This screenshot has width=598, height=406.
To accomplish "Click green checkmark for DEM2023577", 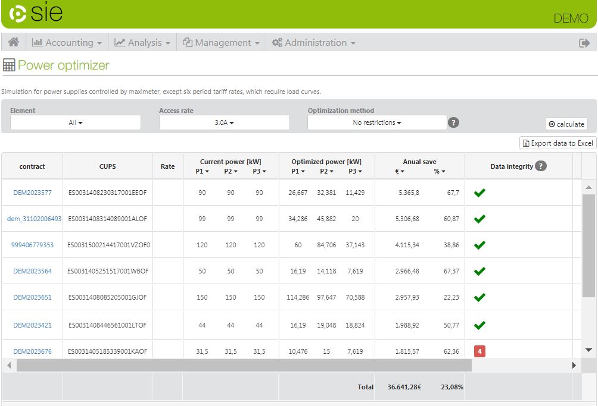I will pyautogui.click(x=479, y=193).
